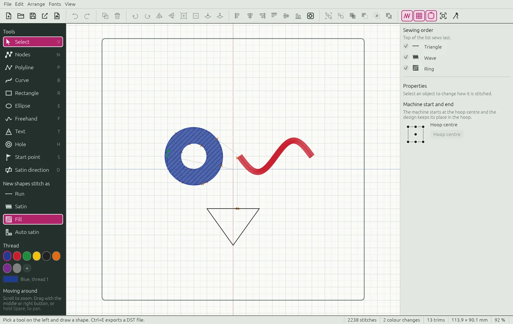
Task: Select the Satin direction tool
Action: click(33, 170)
